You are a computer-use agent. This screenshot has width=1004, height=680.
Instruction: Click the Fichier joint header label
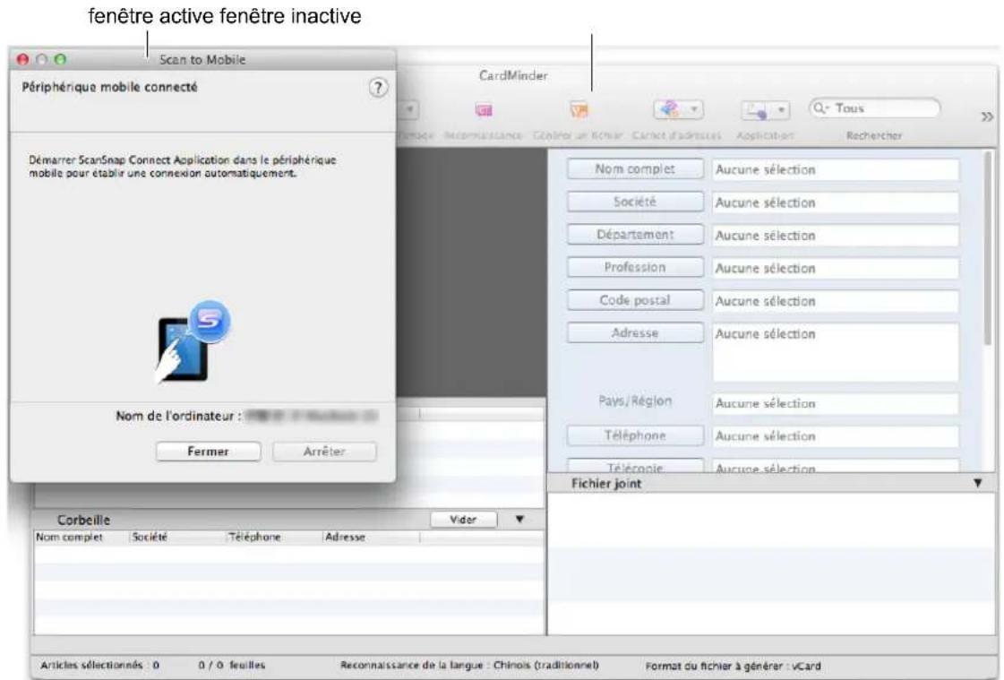click(605, 484)
